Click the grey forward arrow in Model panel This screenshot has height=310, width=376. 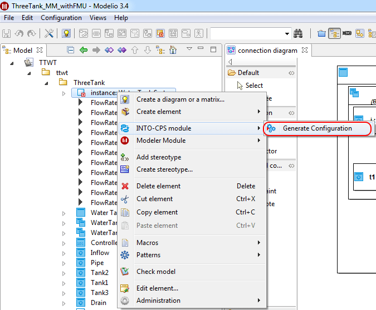click(96, 50)
